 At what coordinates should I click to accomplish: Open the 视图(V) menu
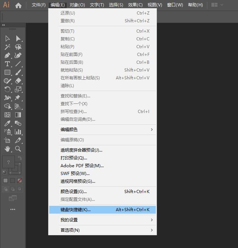155,5
